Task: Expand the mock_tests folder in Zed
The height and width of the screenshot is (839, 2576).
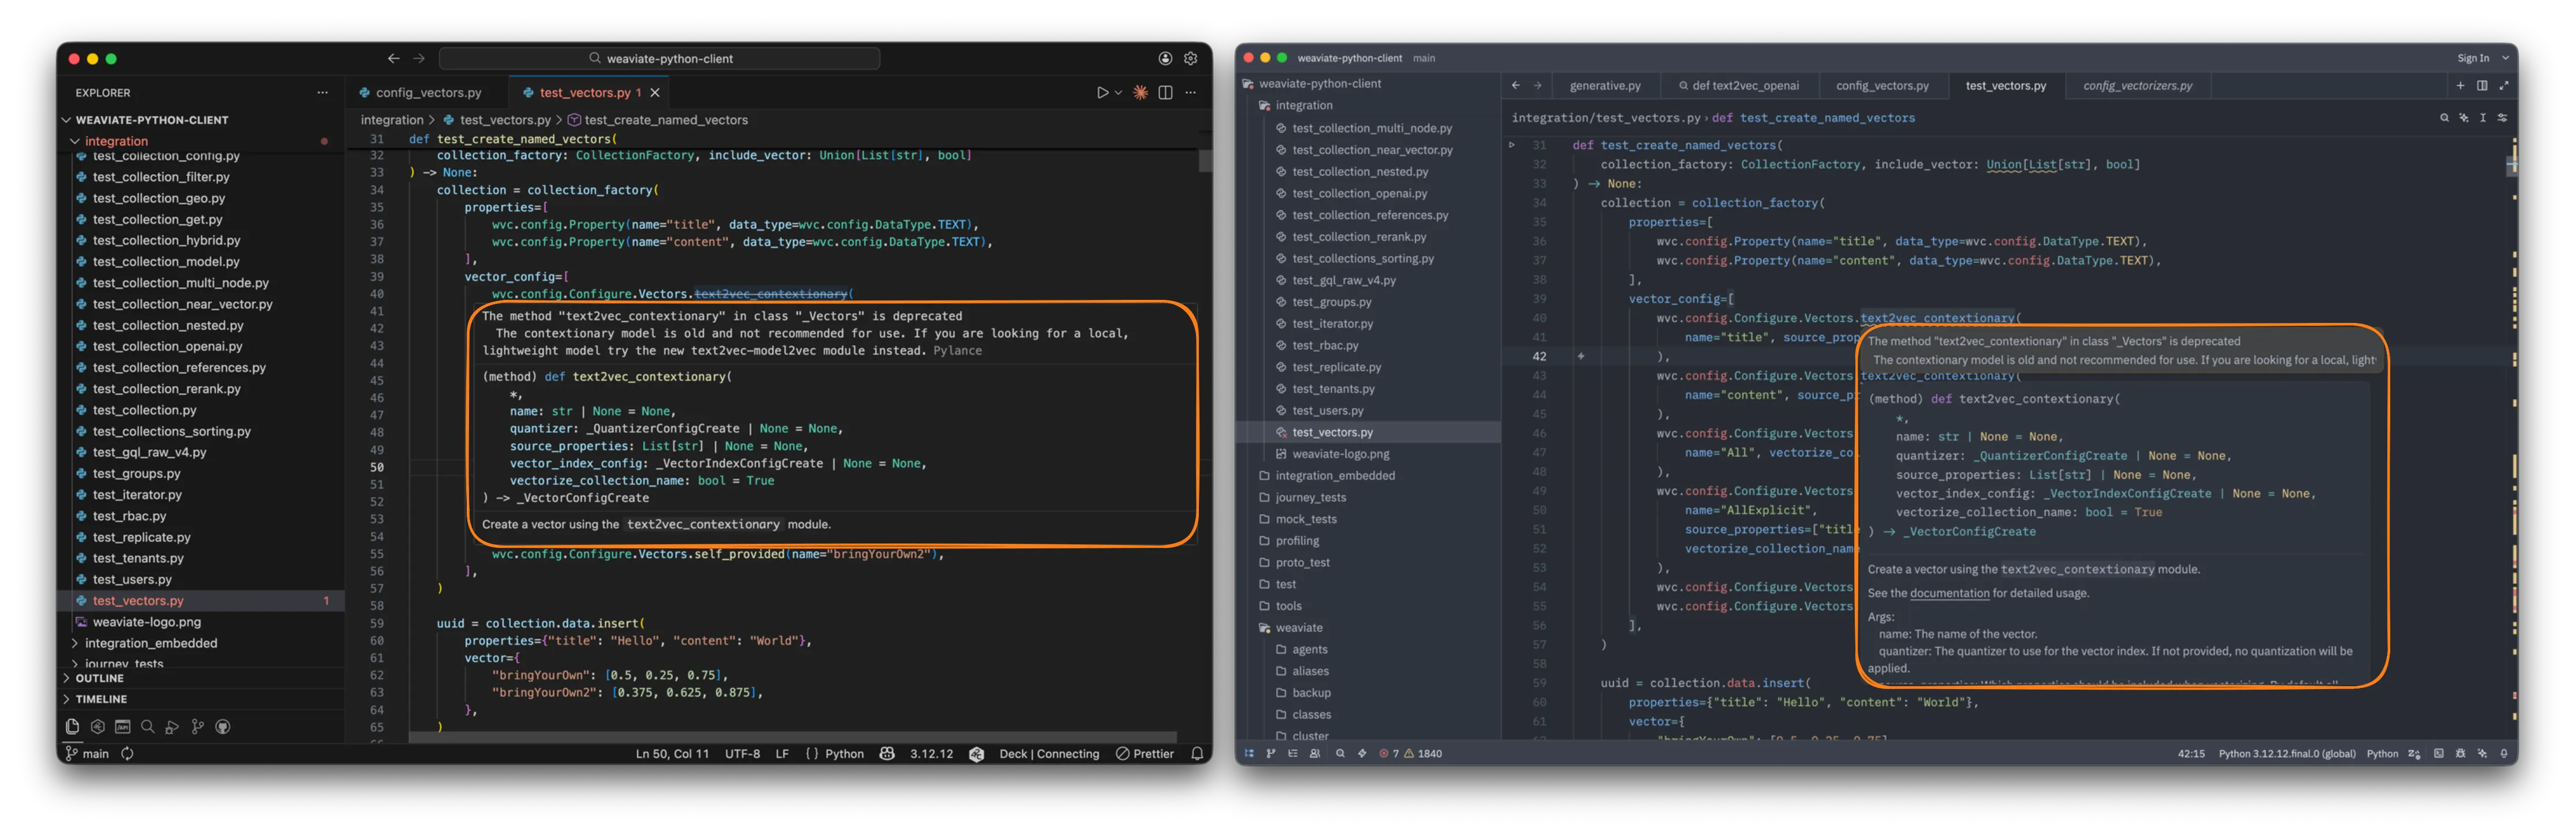Action: point(1305,520)
